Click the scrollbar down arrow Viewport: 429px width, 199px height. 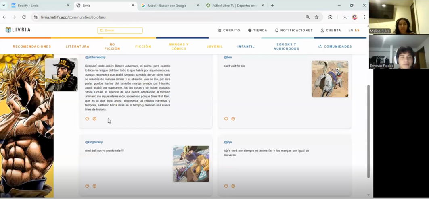[x=368, y=195]
